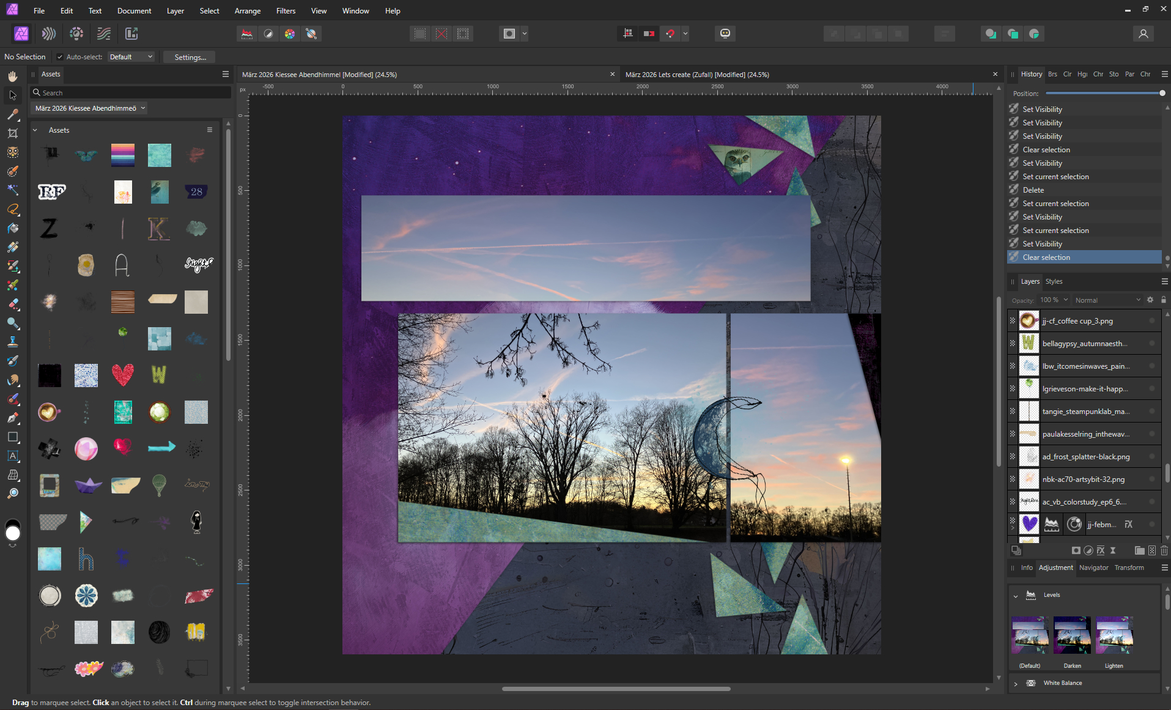This screenshot has width=1171, height=710.
Task: Click the History Position slider
Action: coord(1104,94)
